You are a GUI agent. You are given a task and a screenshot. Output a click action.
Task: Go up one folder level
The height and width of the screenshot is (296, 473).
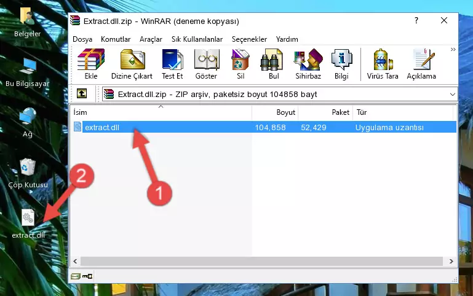[x=82, y=93]
